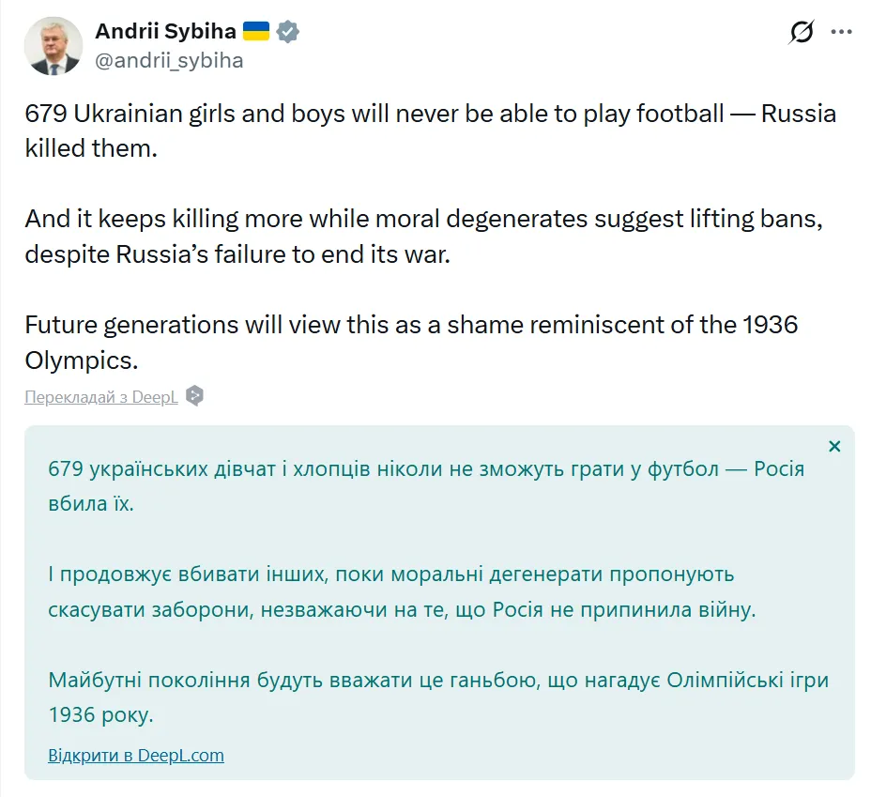Click "1936 року." in the translation
The width and height of the screenshot is (871, 797).
(x=100, y=715)
